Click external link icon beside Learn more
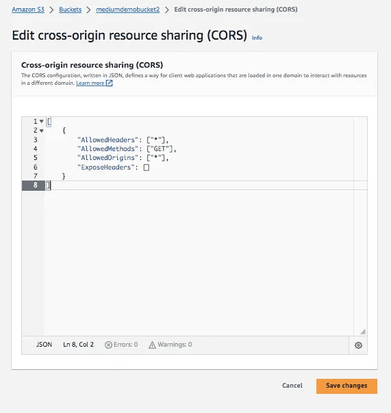Image resolution: width=391 pixels, height=413 pixels. pyautogui.click(x=109, y=83)
